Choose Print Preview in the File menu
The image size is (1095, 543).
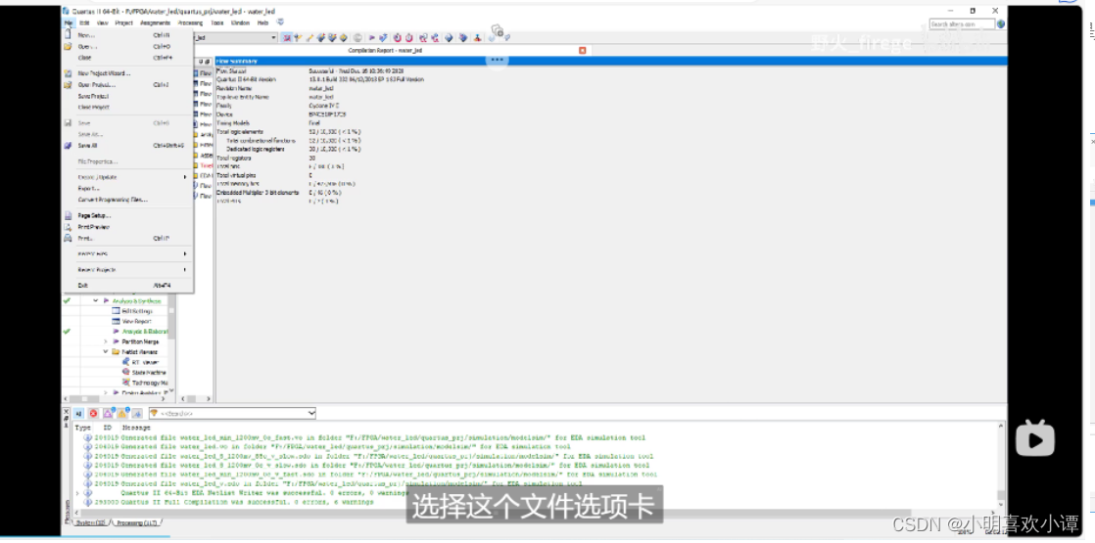click(x=127, y=227)
